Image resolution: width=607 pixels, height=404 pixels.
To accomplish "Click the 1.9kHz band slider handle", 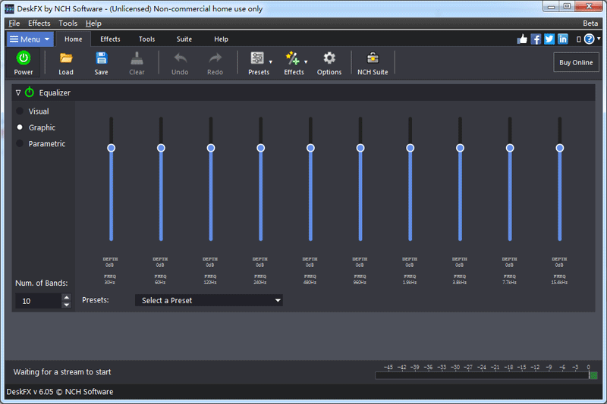I will 410,148.
